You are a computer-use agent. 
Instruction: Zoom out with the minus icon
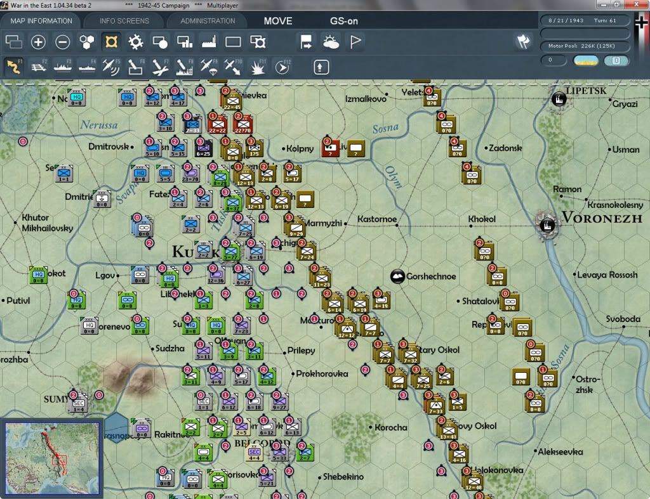tap(63, 42)
